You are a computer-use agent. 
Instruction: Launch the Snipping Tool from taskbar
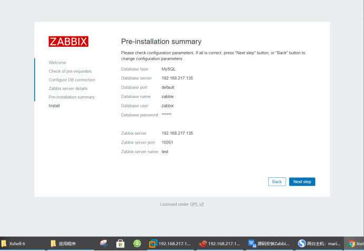(x=104, y=244)
